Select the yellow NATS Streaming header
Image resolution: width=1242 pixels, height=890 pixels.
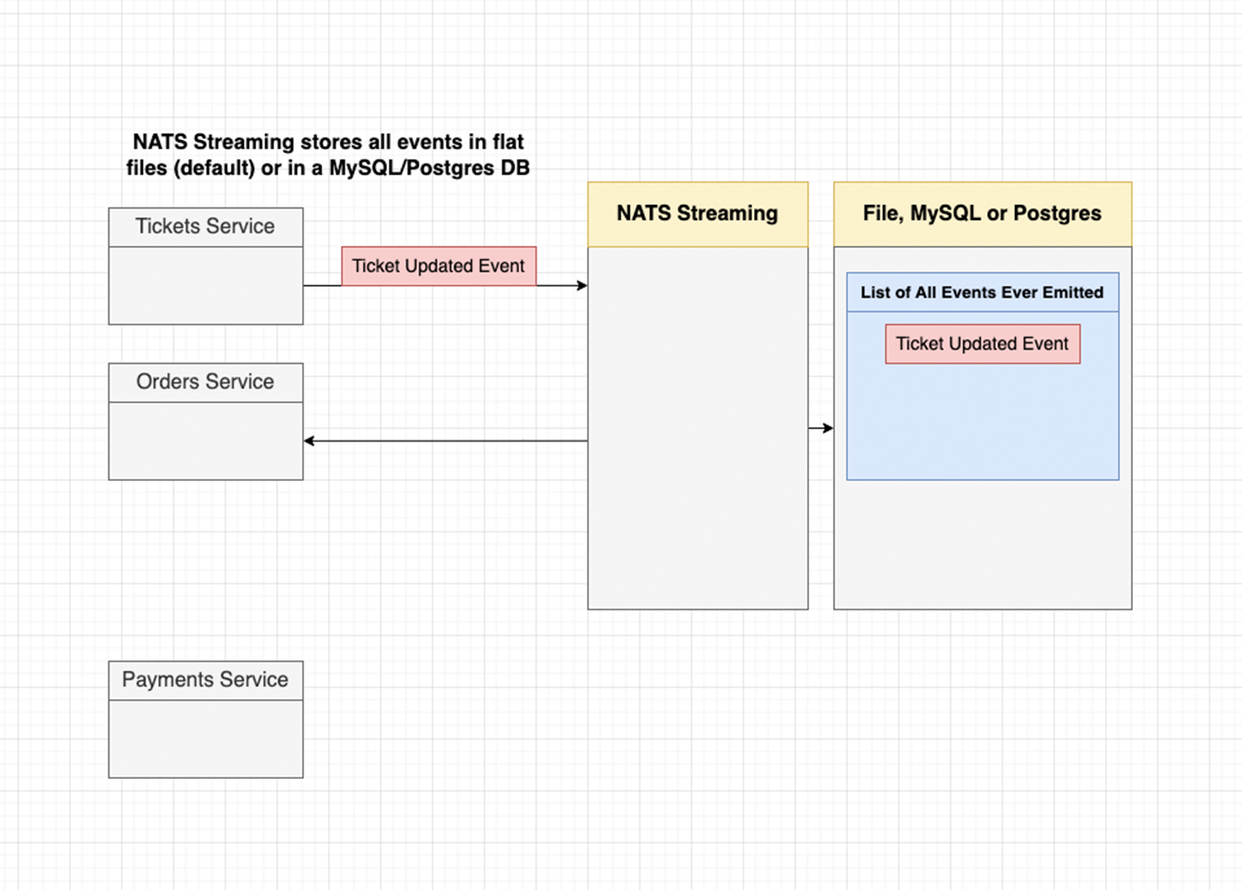[697, 214]
